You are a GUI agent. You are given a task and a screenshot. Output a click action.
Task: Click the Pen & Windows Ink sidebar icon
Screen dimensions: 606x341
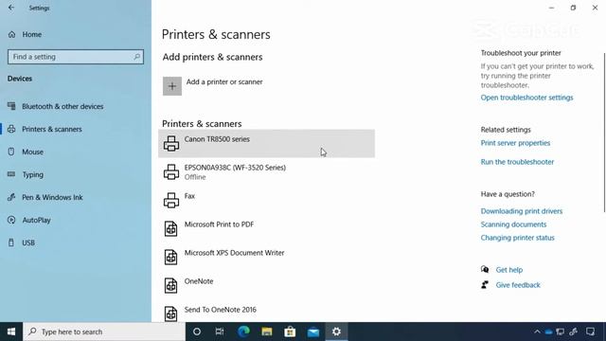point(11,197)
